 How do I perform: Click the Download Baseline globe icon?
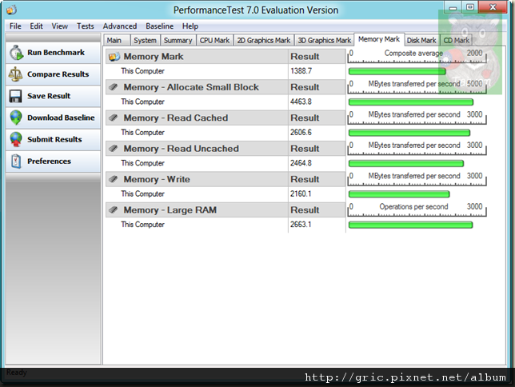tap(16, 118)
